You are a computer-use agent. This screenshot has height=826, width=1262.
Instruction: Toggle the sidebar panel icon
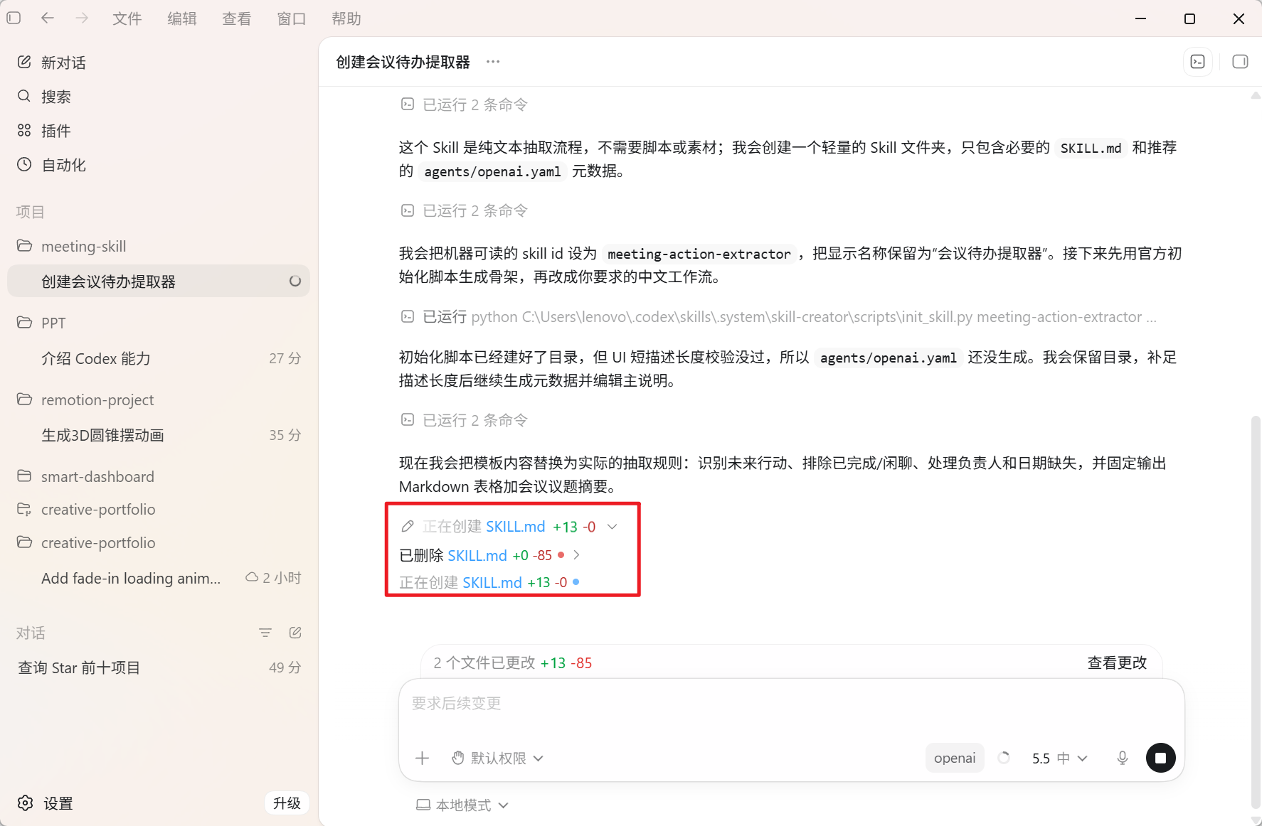pos(14,18)
